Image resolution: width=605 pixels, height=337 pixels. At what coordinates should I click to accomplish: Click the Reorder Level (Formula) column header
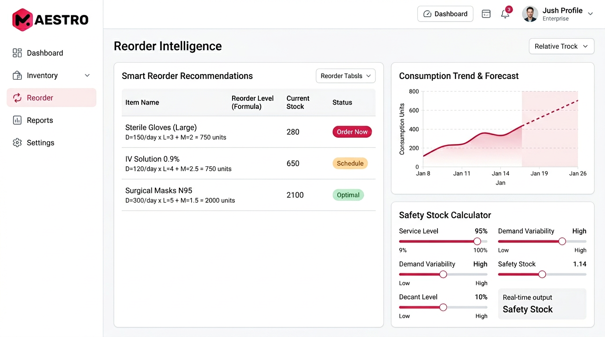(x=253, y=103)
